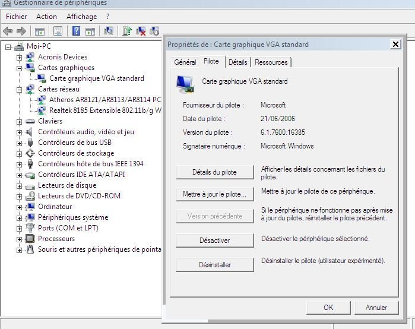Switch to the Détails tab
The image size is (415, 329).
pyautogui.click(x=237, y=62)
